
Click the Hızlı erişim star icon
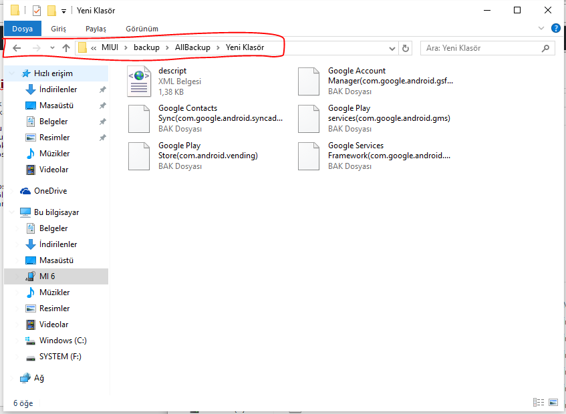pos(26,73)
